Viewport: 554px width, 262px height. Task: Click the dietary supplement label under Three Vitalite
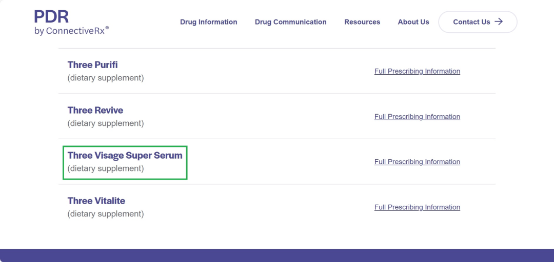(106, 214)
